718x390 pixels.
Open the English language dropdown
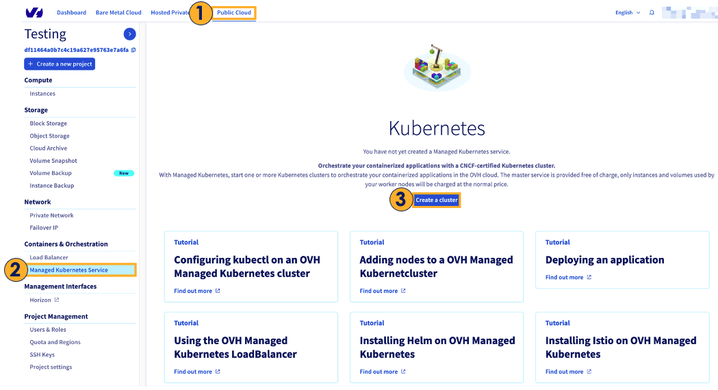click(x=628, y=12)
